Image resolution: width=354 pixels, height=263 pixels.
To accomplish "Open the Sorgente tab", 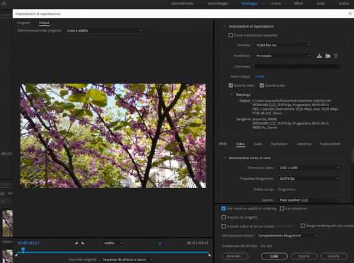I will [x=24, y=22].
